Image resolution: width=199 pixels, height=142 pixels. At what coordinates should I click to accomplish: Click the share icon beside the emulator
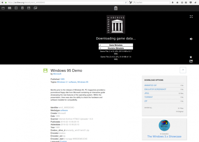pos(191,61)
